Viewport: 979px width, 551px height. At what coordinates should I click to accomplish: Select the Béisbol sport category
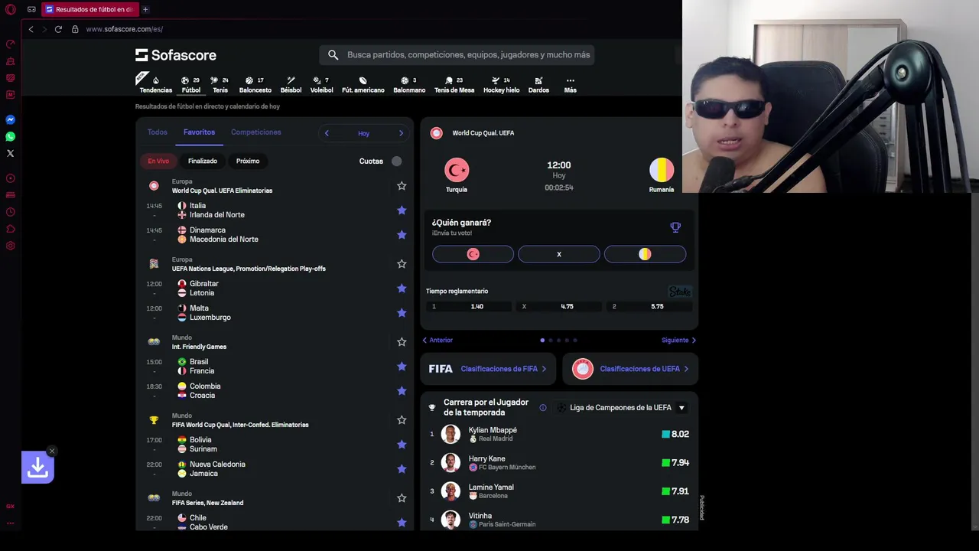(x=291, y=84)
